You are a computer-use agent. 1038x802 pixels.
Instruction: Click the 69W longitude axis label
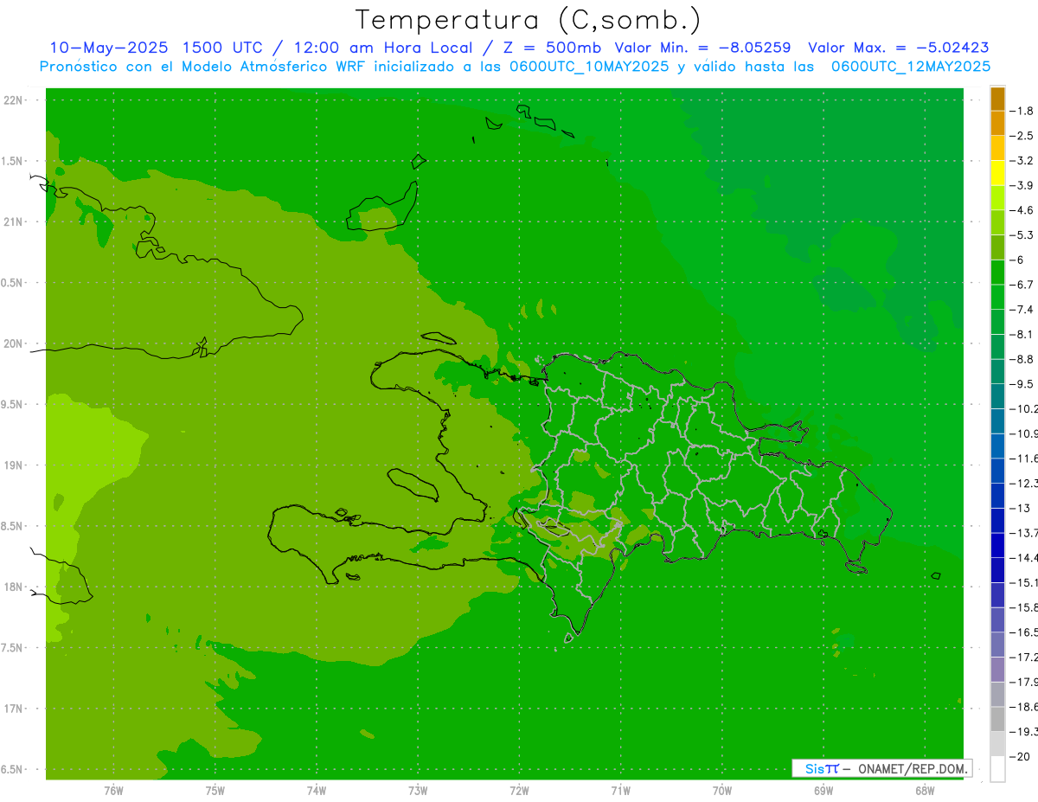point(823,791)
